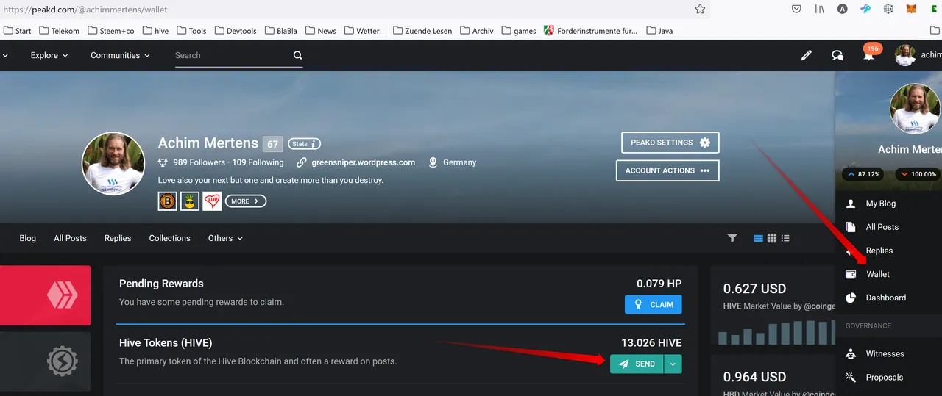Open the hive bookmark folder
Screen dimensions: 942x396
point(156,31)
